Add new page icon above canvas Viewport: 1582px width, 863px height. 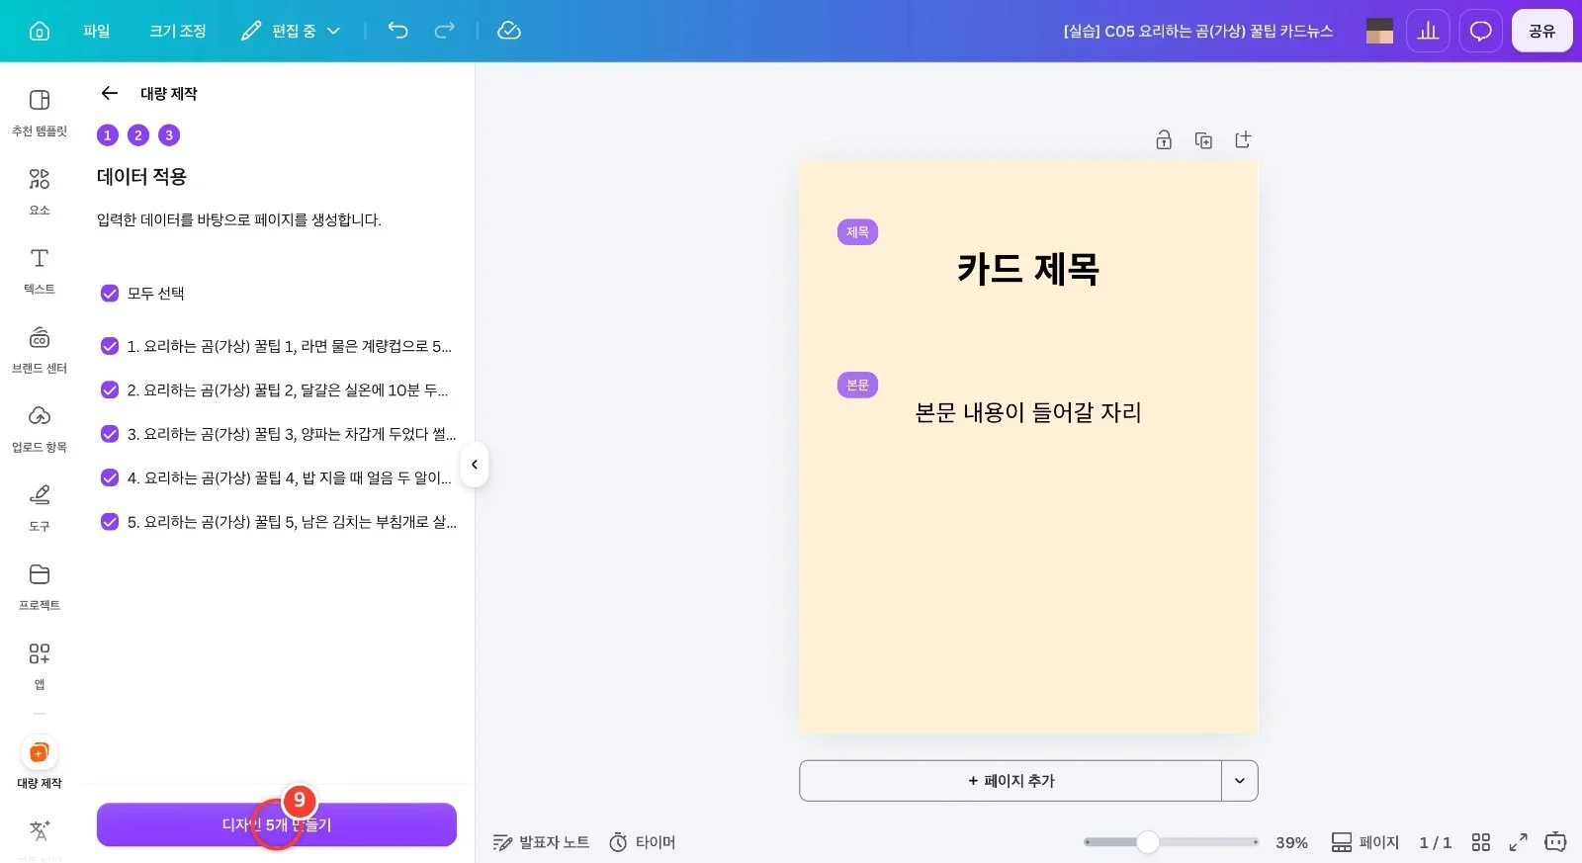(1243, 140)
